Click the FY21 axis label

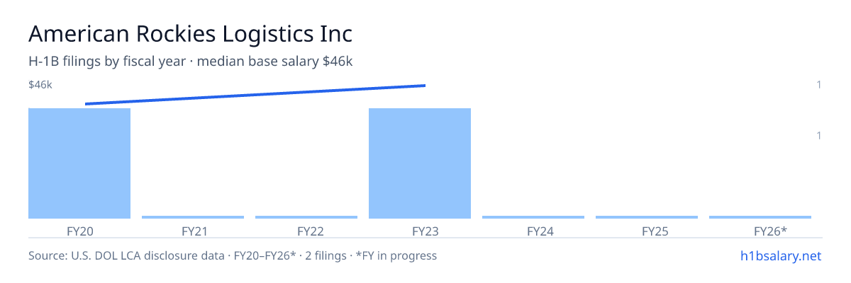point(193,231)
